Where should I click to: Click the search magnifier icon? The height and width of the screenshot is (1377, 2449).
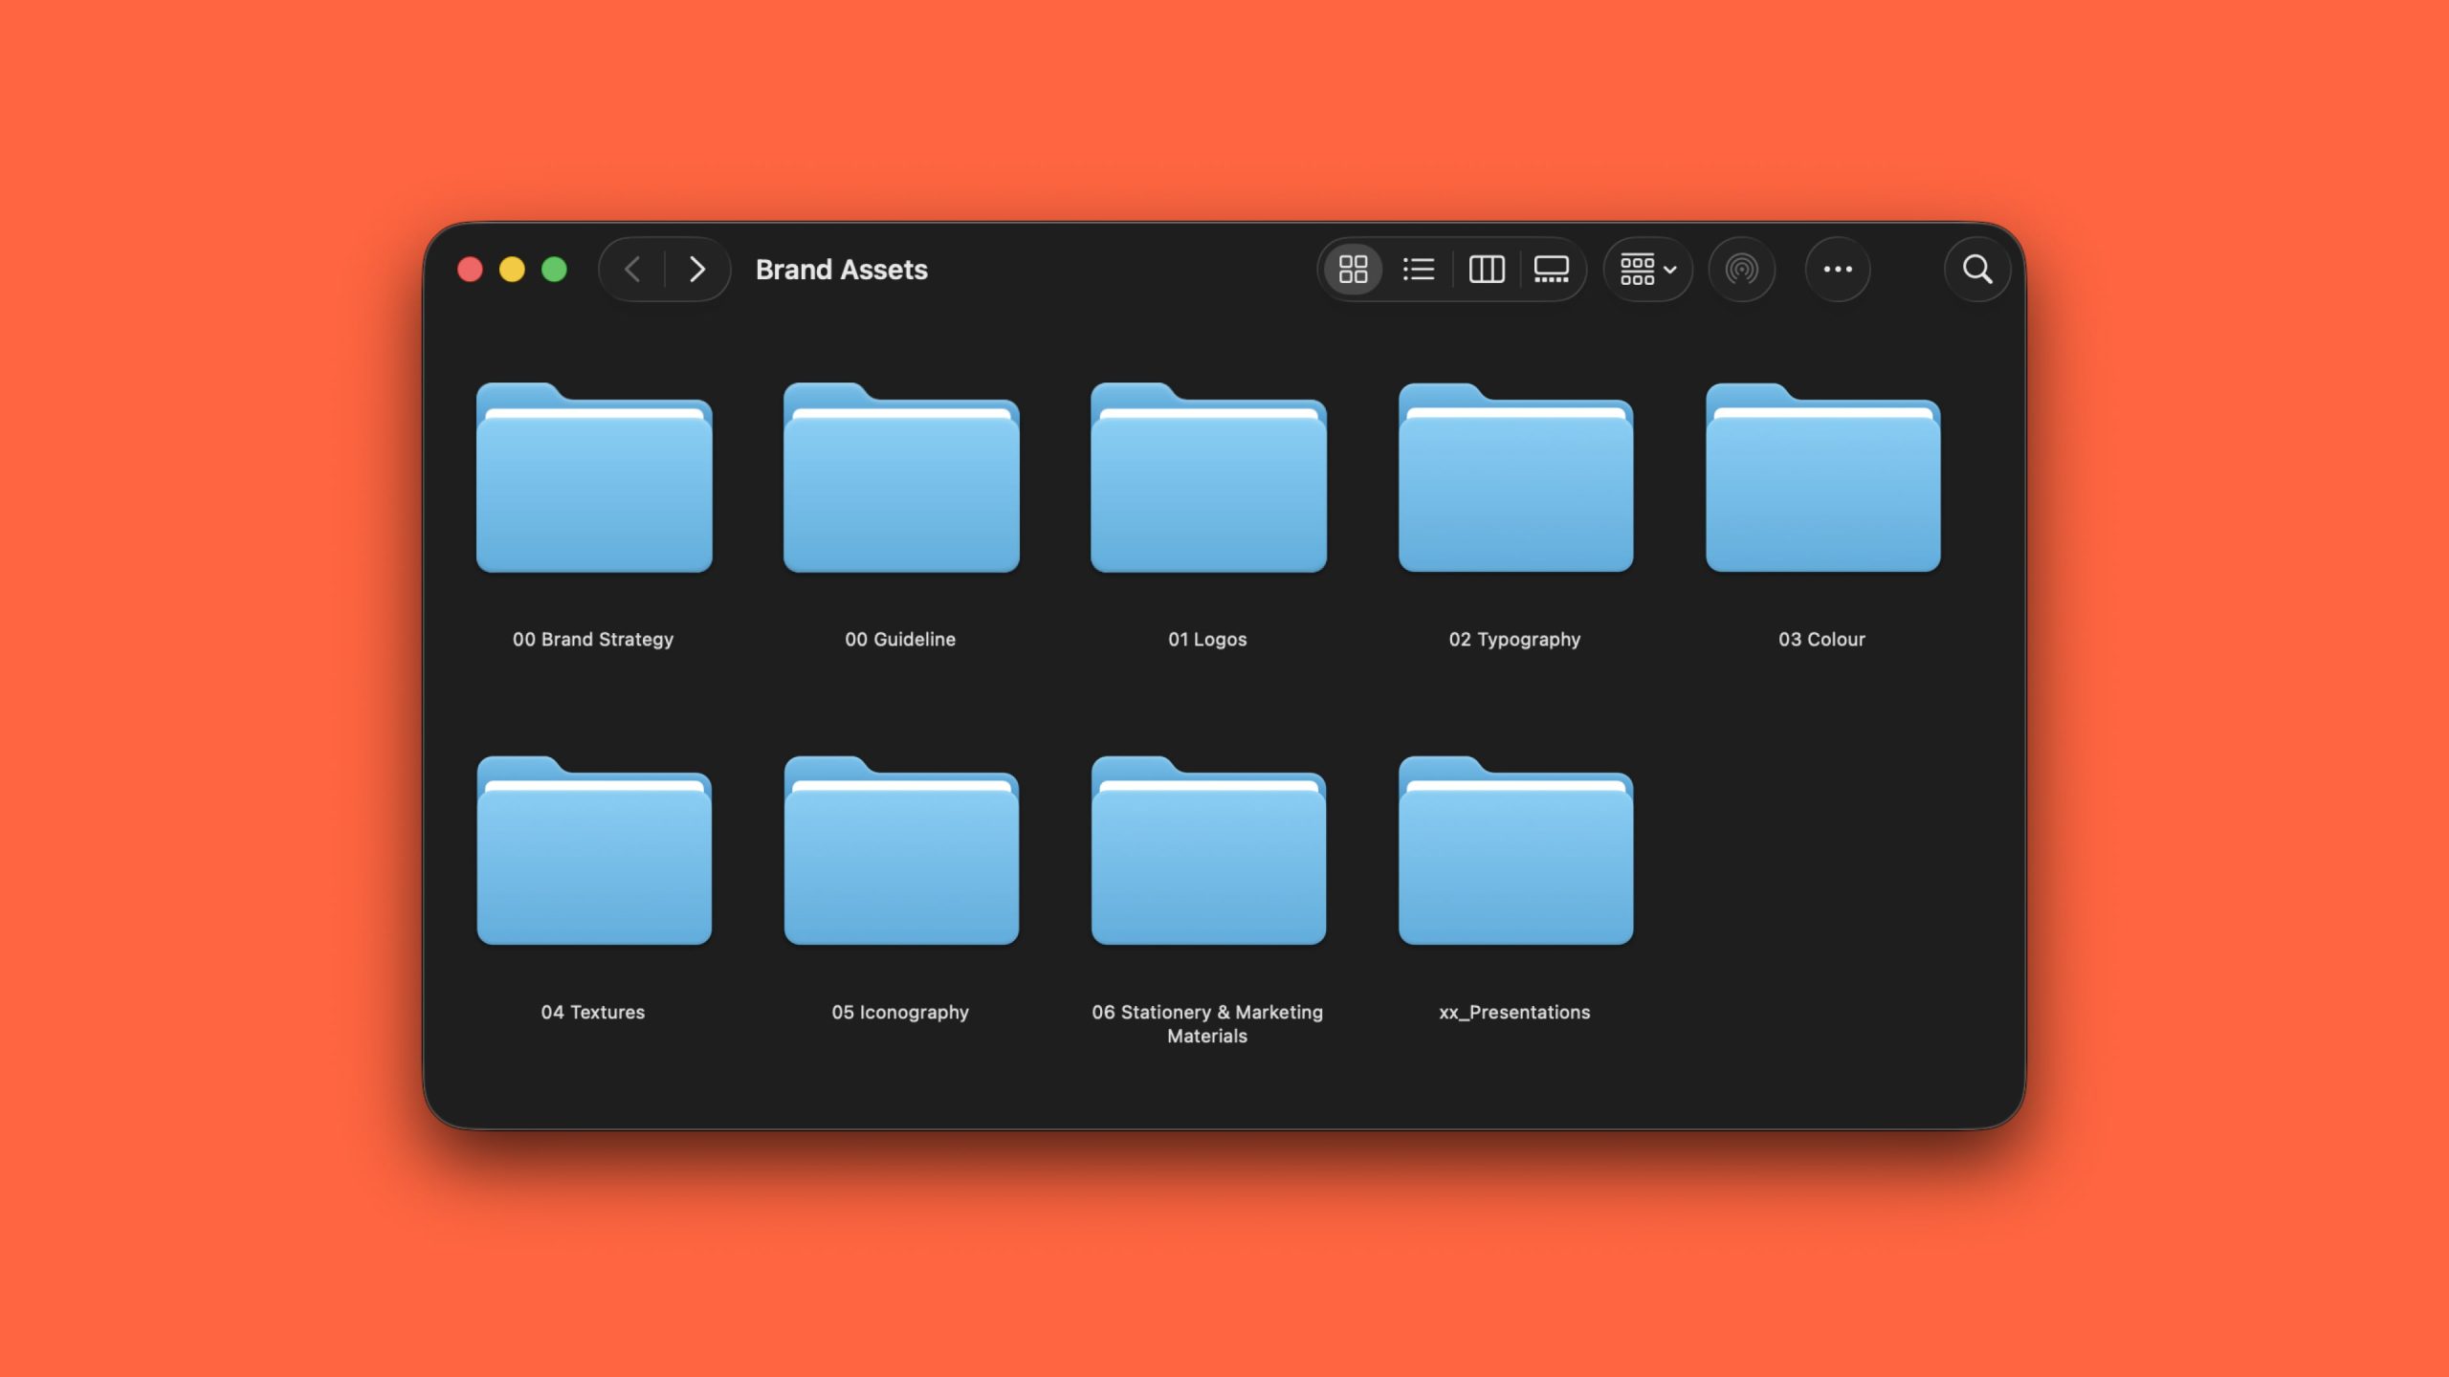1977,270
